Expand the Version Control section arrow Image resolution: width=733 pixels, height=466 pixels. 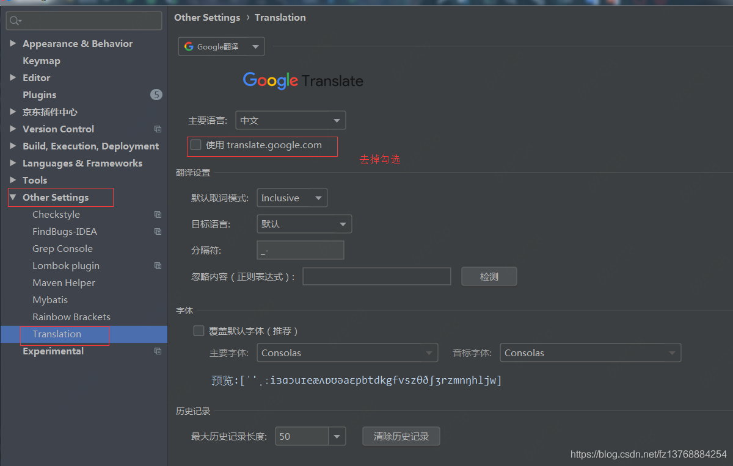(13, 129)
